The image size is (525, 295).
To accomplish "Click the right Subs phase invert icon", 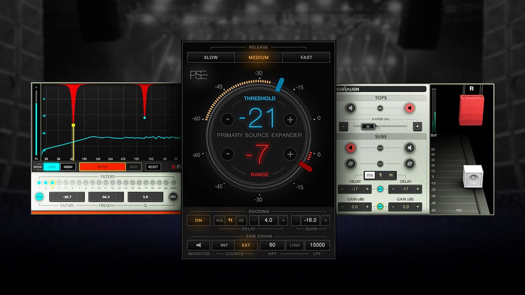I will point(409,164).
